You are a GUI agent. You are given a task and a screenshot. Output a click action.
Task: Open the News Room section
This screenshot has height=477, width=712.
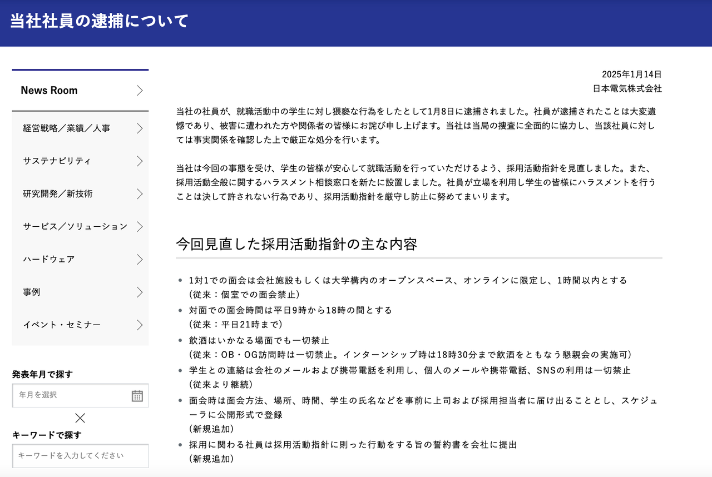pos(80,91)
